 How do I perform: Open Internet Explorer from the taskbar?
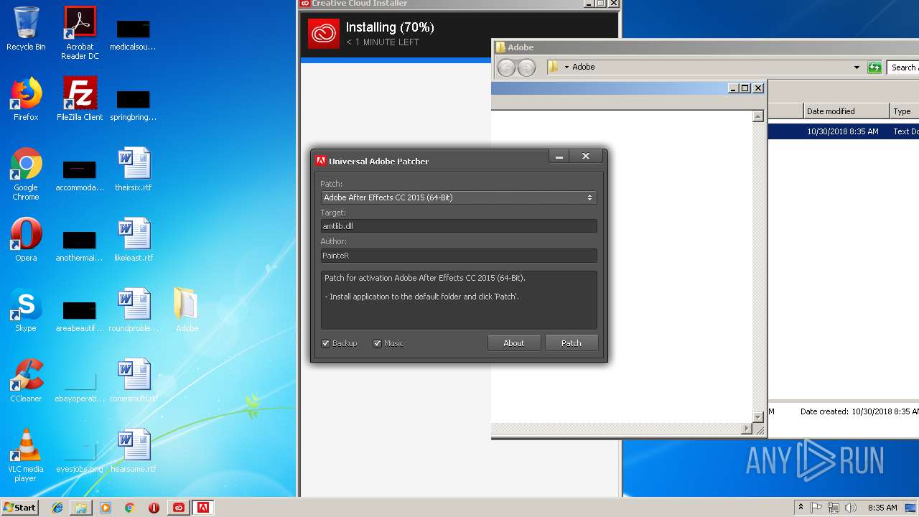(57, 508)
